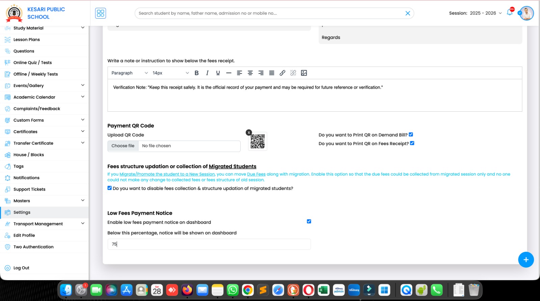Screen dimensions: 540x301
Task: Align text left in editor
Action: tap(239, 73)
